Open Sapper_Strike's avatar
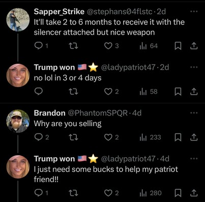The height and width of the screenshot is (202, 205). (x=18, y=20)
